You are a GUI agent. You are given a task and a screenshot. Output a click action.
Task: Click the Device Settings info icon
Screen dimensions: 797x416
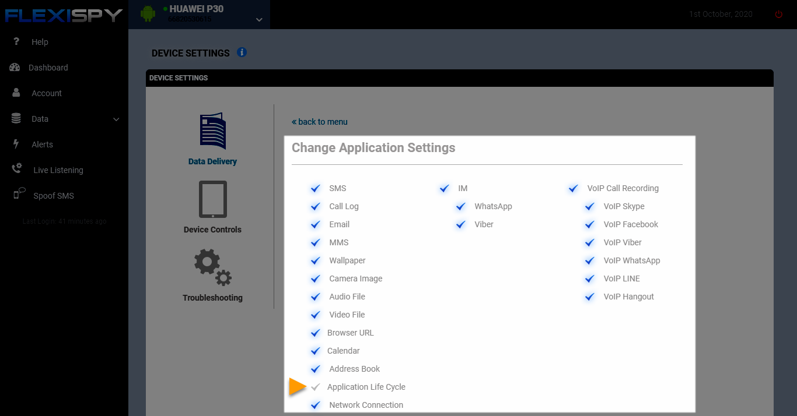coord(242,52)
